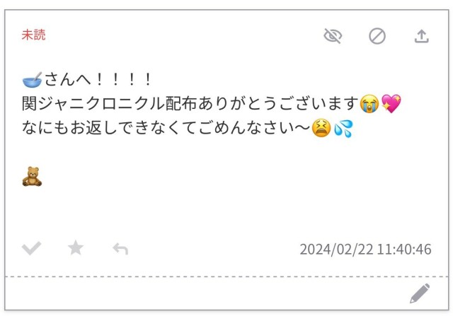
Task: Click the sparkling pink heart emoji
Action: pos(391,103)
